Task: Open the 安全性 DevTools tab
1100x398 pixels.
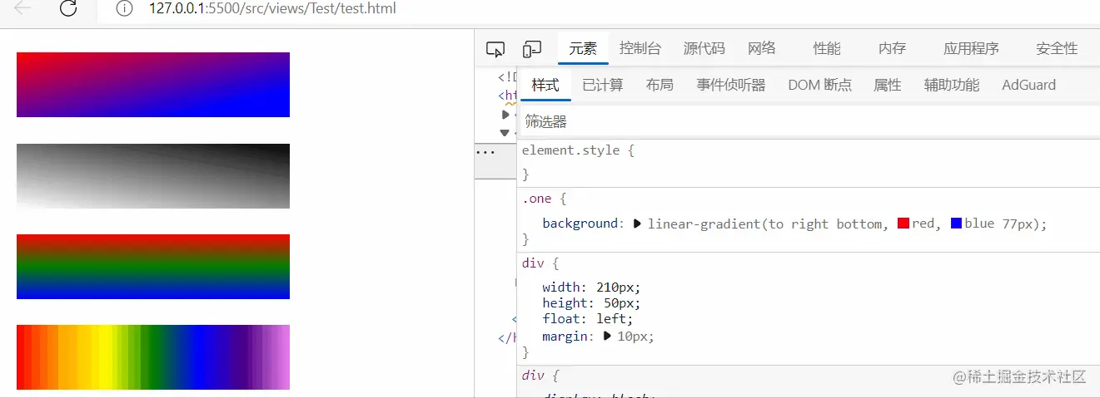Action: point(1057,49)
